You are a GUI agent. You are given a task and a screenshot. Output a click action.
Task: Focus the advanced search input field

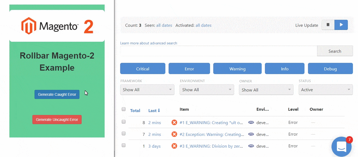(x=219, y=51)
